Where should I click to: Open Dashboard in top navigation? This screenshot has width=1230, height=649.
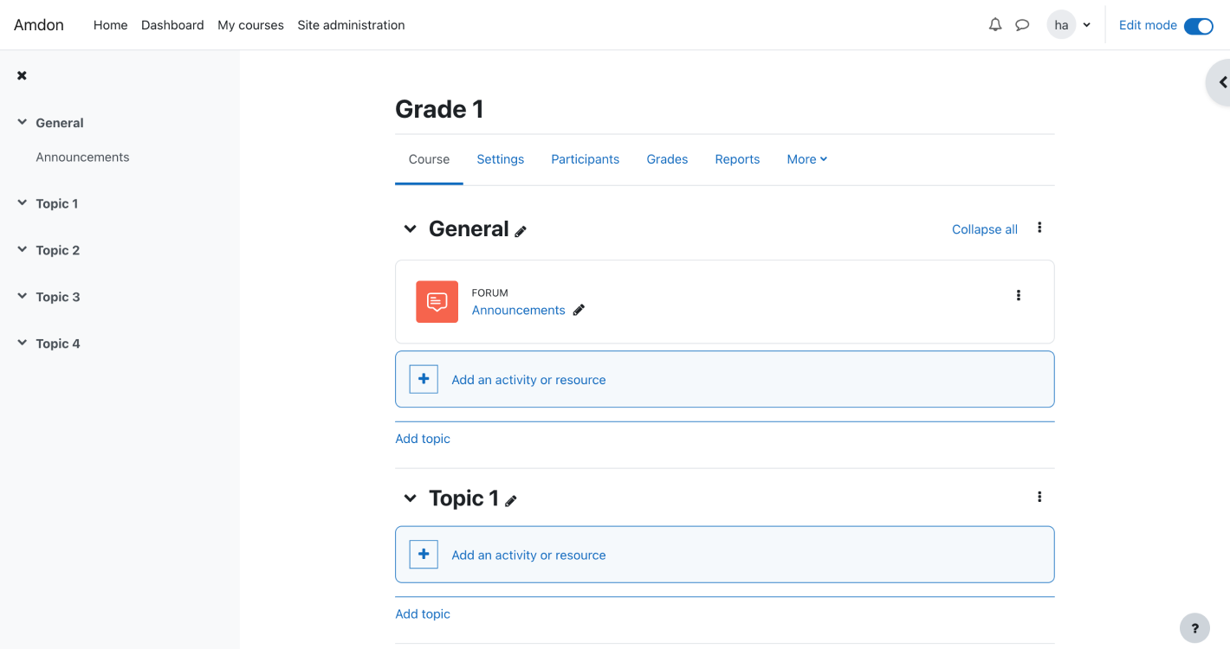coord(172,25)
